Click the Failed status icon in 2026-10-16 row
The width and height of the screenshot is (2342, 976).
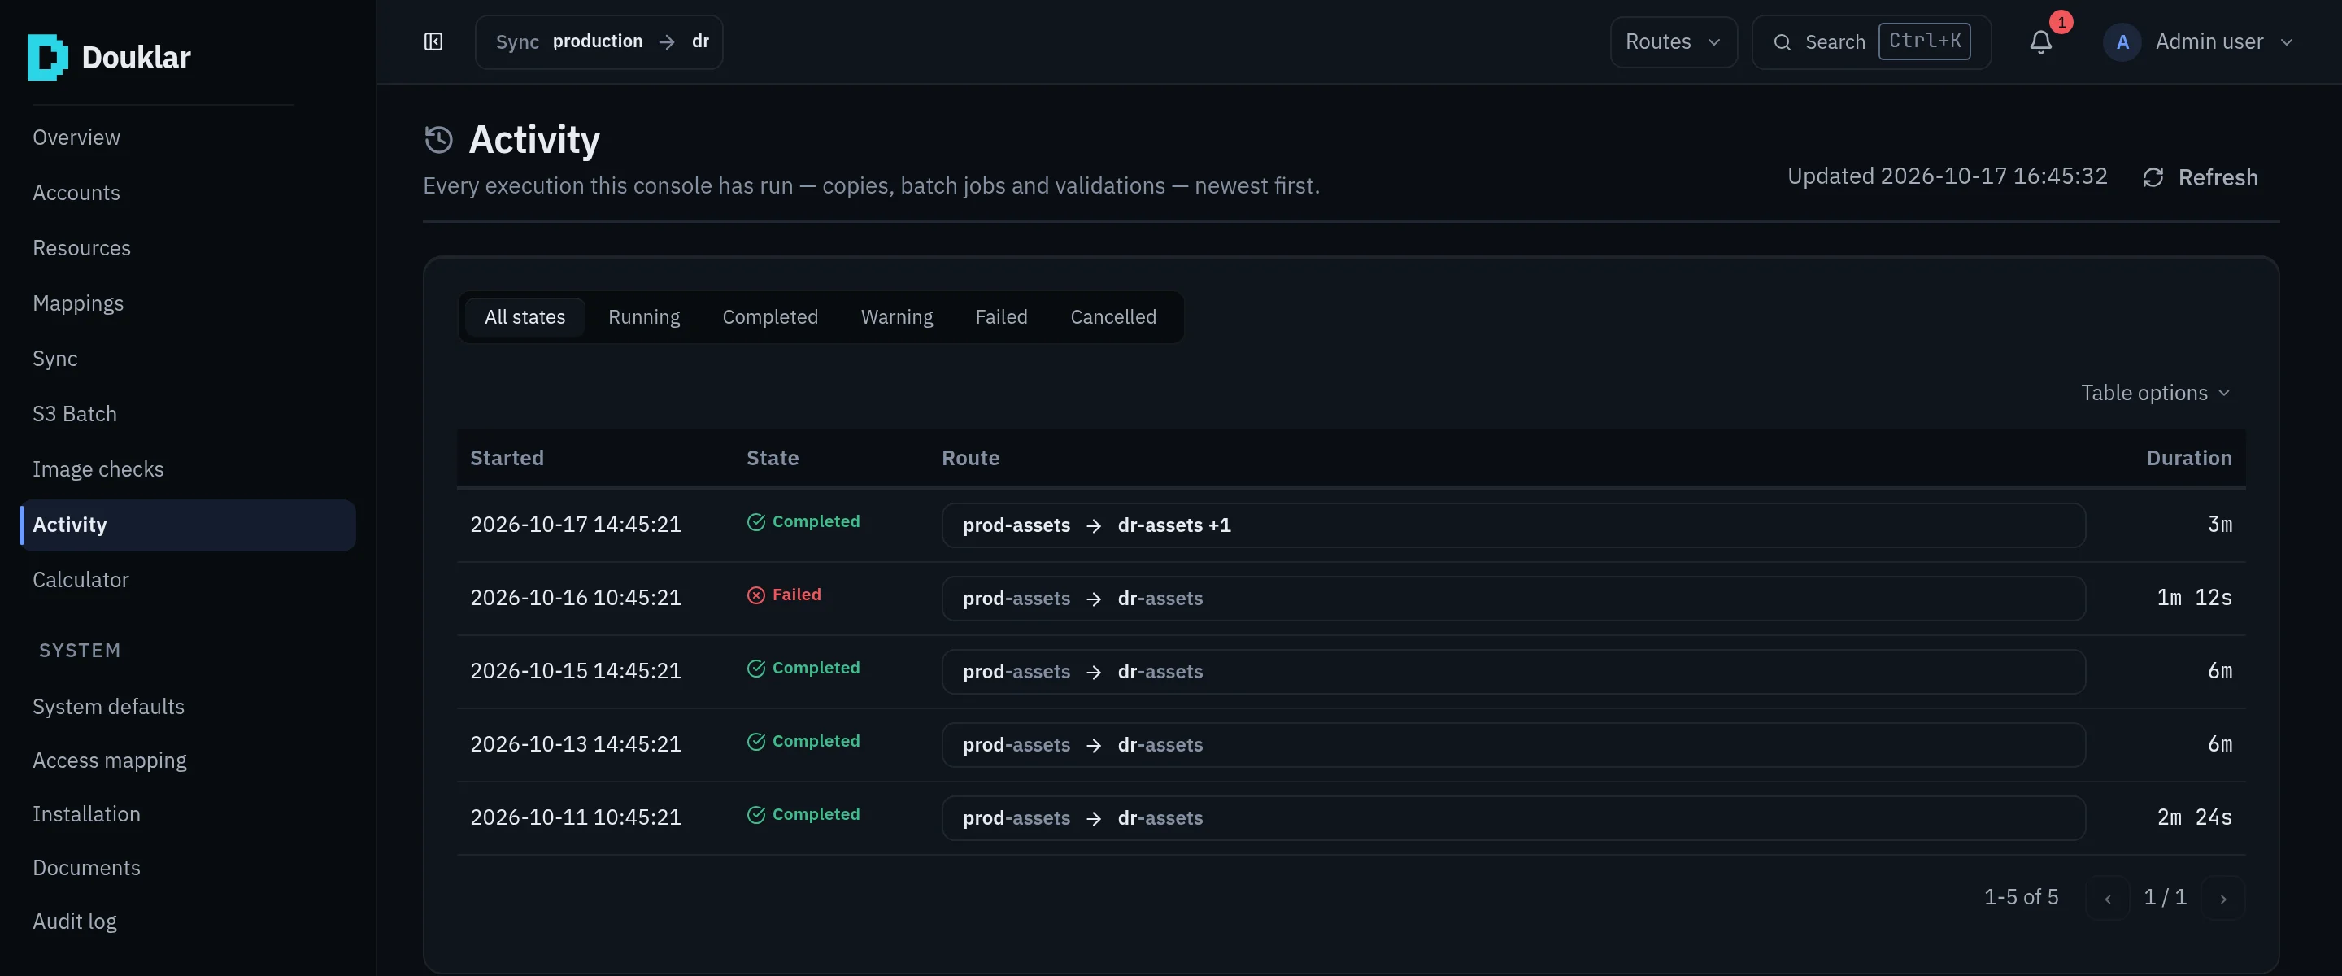[x=756, y=595]
